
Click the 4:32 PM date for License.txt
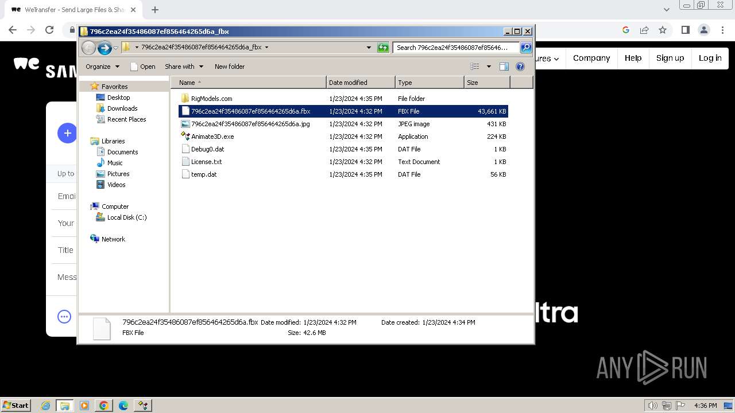point(355,162)
